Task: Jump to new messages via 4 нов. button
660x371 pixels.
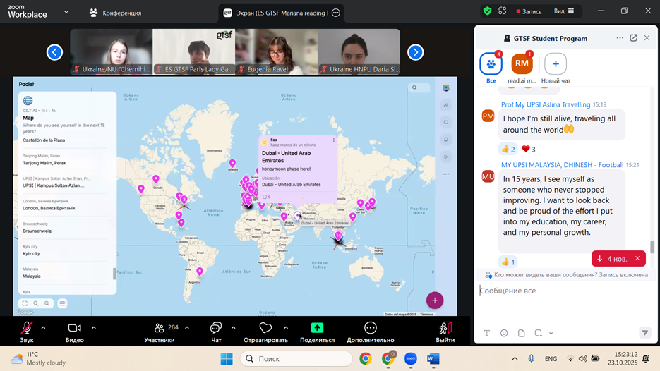Action: coord(613,259)
